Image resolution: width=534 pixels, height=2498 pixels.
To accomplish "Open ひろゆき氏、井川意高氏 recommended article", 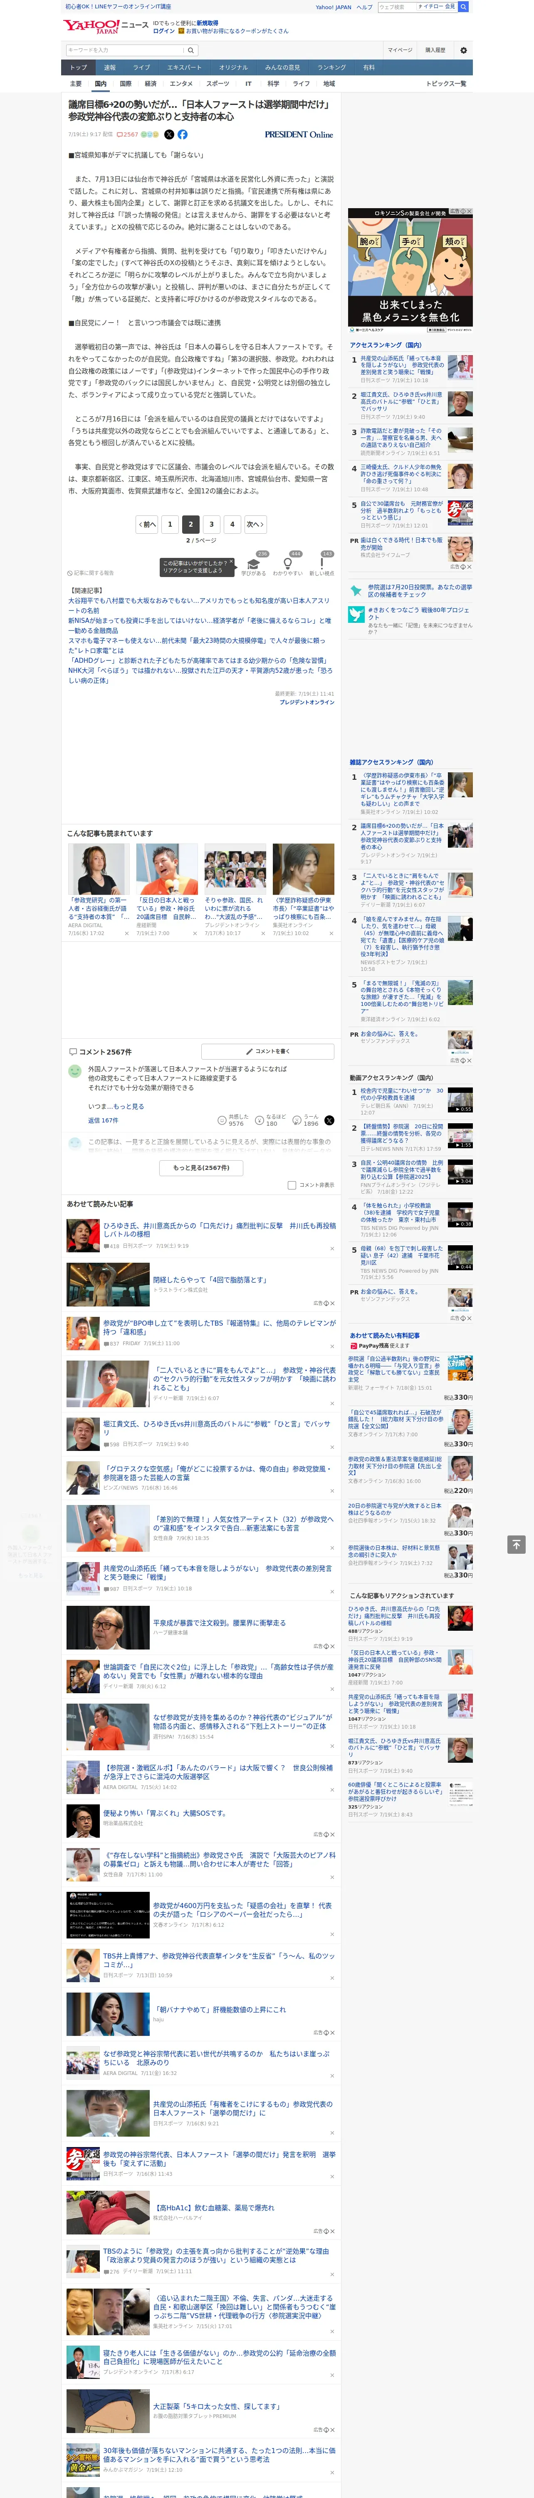I will pos(219,1229).
